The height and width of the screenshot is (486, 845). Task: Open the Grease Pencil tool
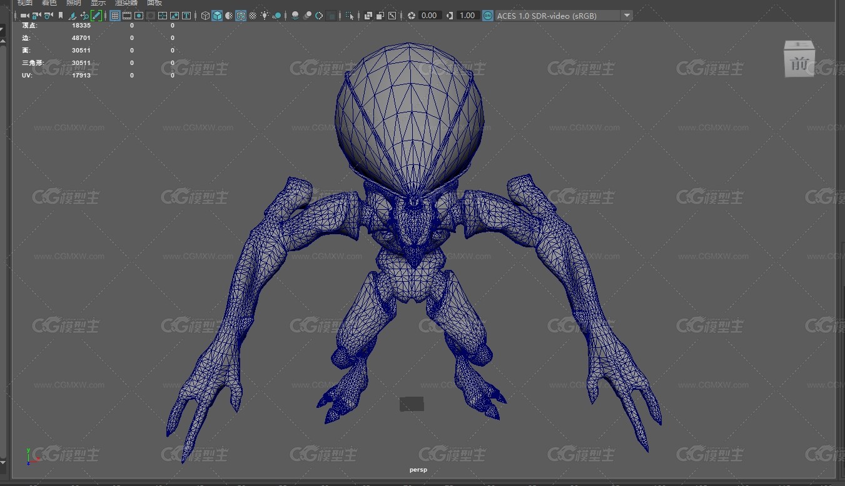coord(96,16)
